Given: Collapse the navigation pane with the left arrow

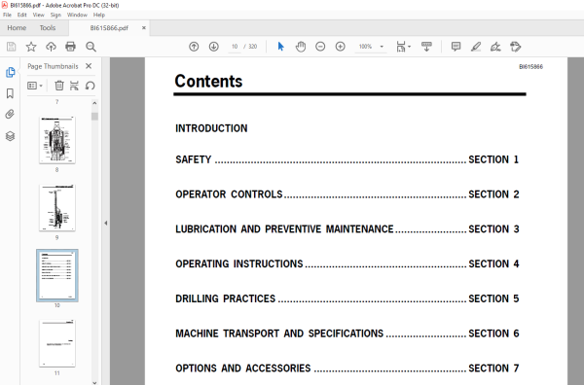Looking at the screenshot, I should pyautogui.click(x=106, y=224).
